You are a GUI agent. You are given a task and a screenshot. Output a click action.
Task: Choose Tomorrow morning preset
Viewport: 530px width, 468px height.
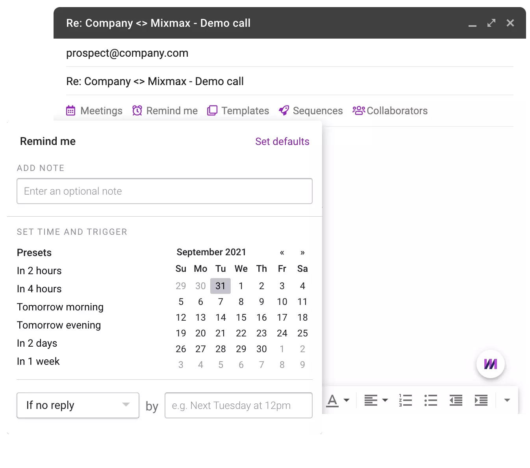(60, 307)
